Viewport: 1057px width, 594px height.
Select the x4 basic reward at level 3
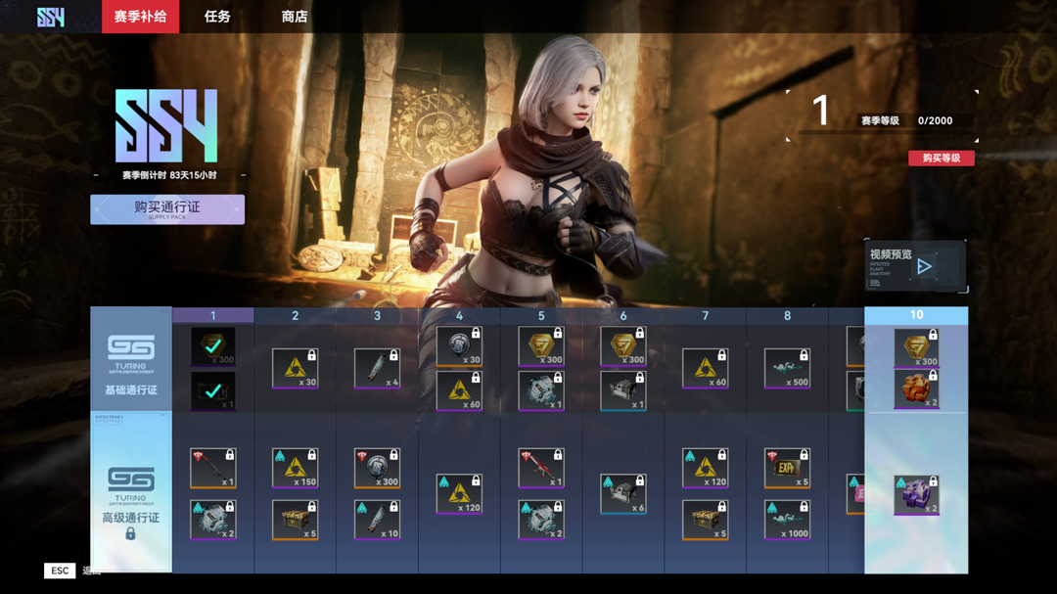tap(377, 369)
